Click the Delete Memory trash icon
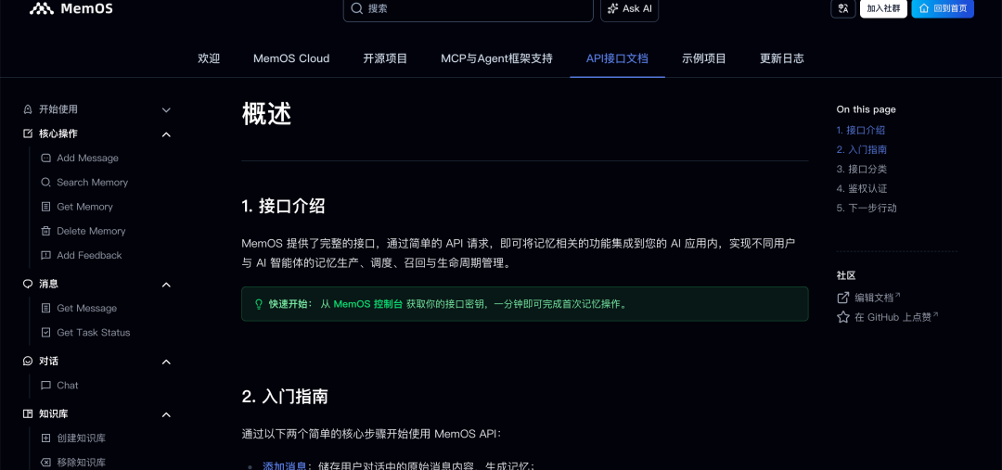Image resolution: width=1002 pixels, height=470 pixels. point(45,231)
